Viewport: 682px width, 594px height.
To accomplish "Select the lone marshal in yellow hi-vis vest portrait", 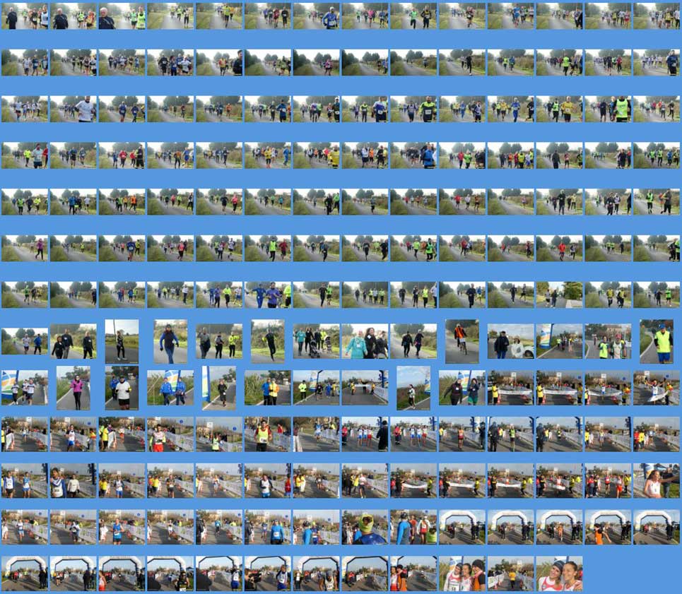I will pyautogui.click(x=657, y=341).
